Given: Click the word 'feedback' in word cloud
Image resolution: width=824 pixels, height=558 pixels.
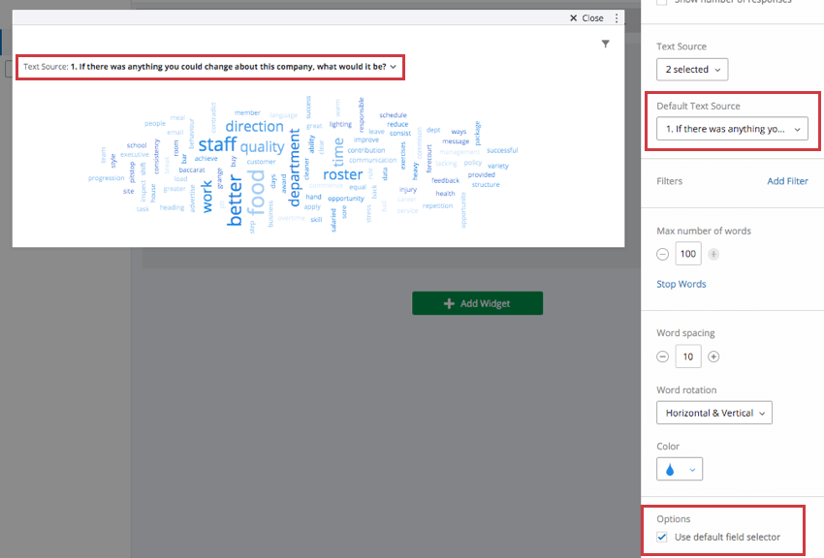Looking at the screenshot, I should [x=445, y=180].
